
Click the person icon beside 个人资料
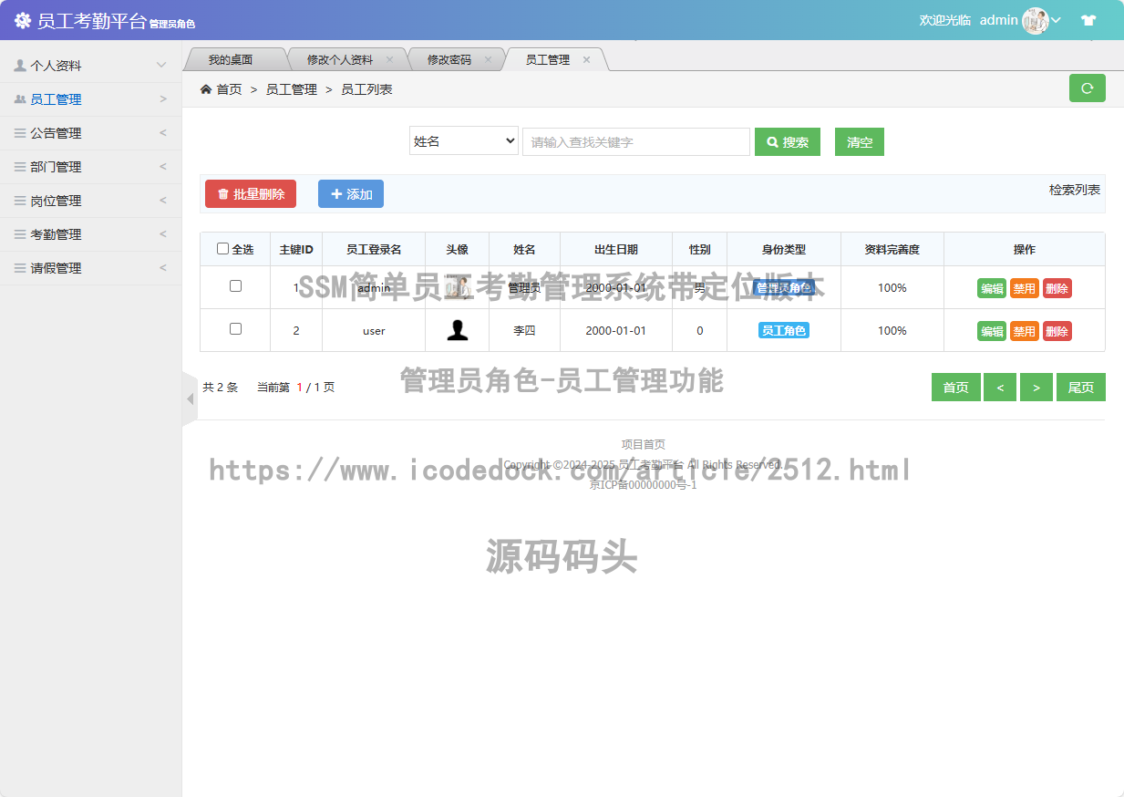point(20,66)
